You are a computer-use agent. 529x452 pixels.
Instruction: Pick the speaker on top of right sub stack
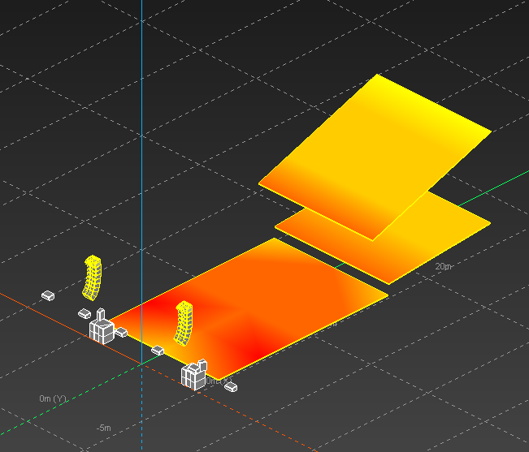(x=202, y=365)
